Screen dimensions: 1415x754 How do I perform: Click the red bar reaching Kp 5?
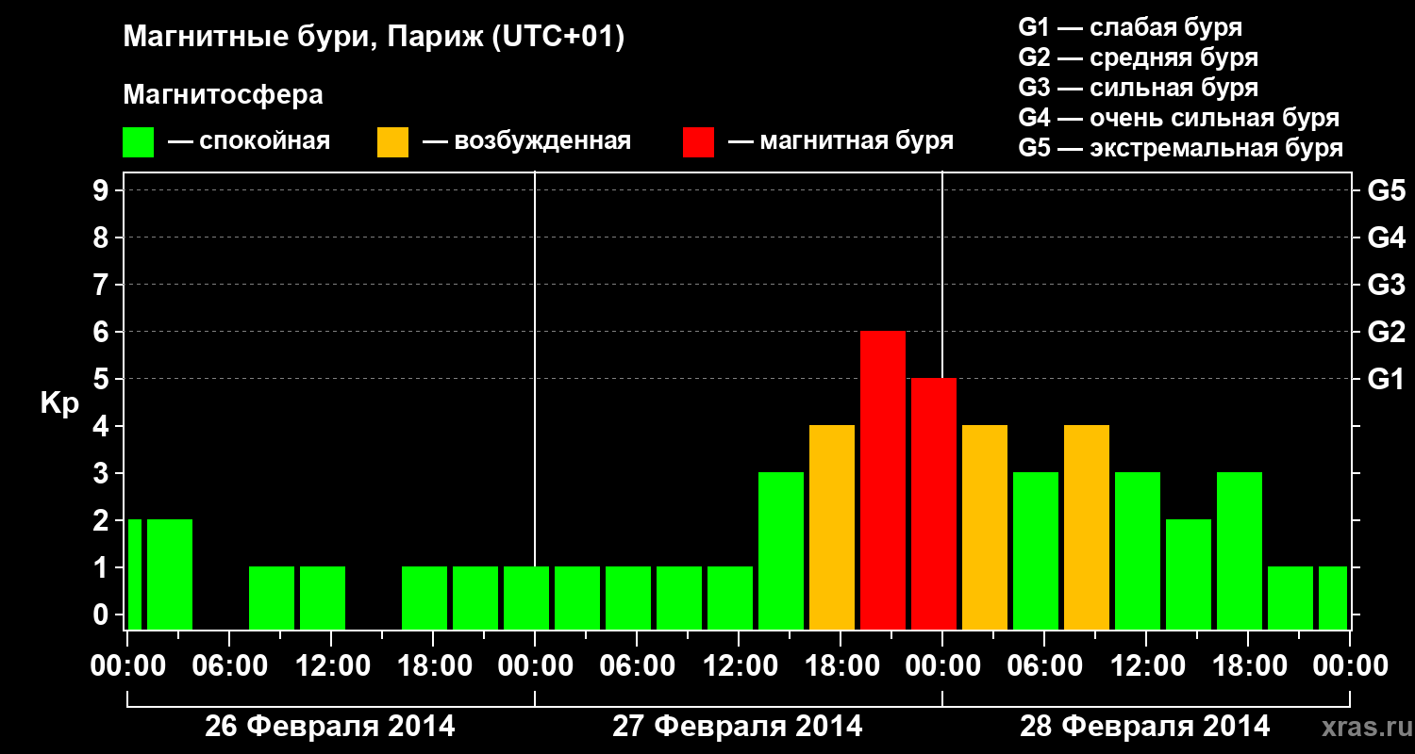(934, 504)
